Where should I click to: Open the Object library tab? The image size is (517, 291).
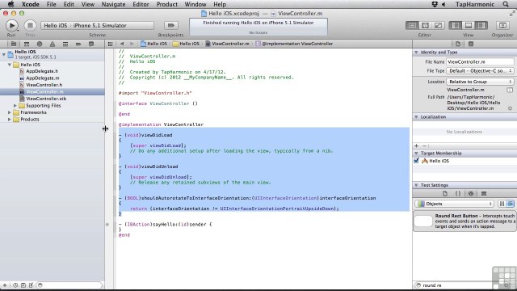click(x=471, y=194)
